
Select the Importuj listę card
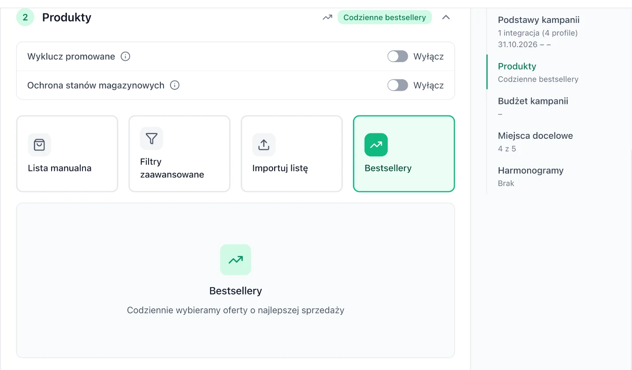point(292,154)
